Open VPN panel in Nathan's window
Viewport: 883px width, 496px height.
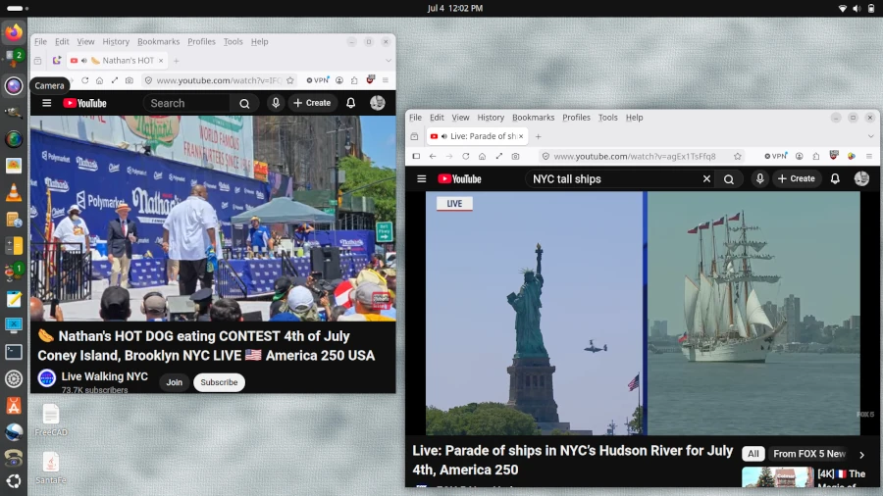pyautogui.click(x=318, y=80)
